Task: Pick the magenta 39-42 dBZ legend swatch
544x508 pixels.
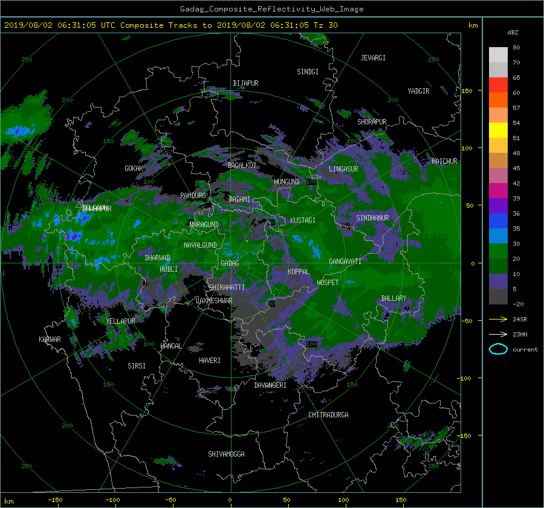Action: pyautogui.click(x=498, y=191)
